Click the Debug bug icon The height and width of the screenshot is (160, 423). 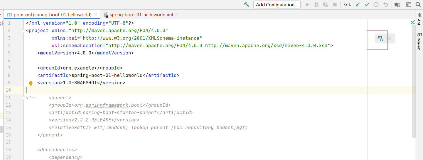pyautogui.click(x=316, y=5)
